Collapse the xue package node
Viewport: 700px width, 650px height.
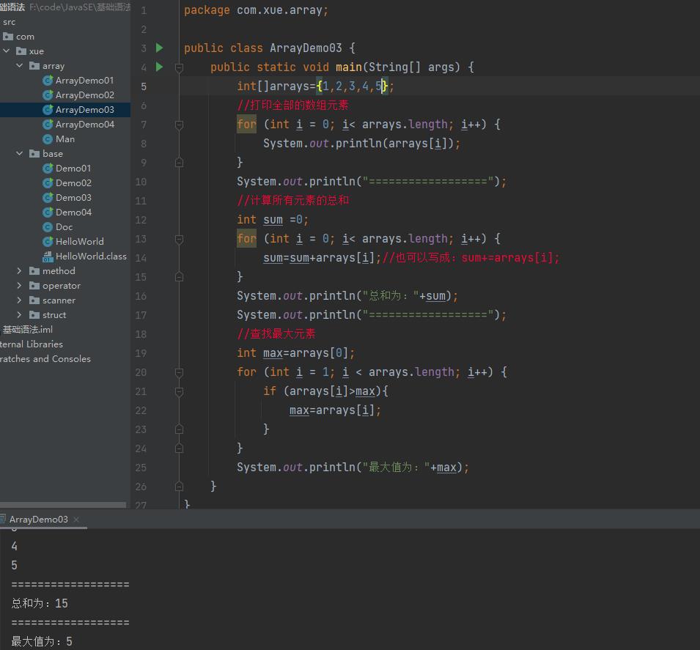pos(7,51)
